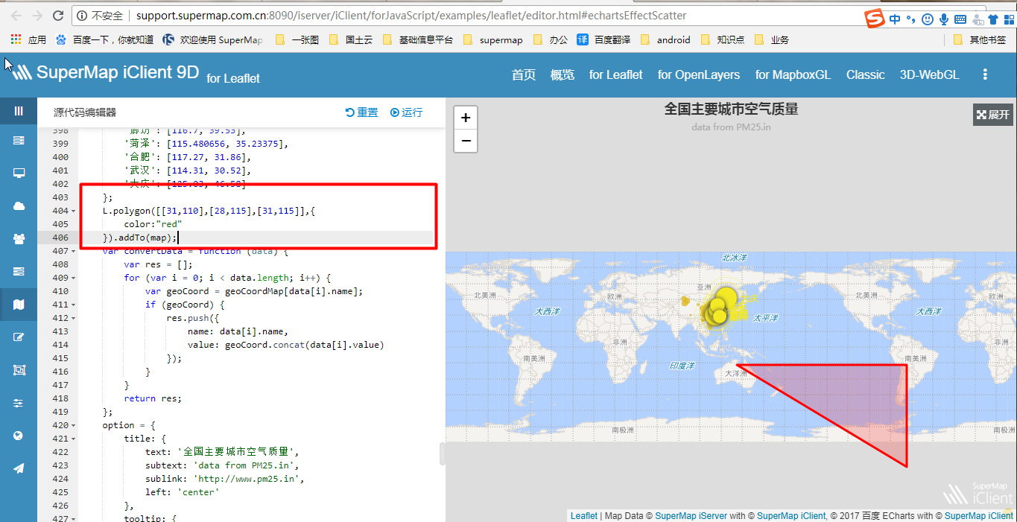Collapse code fold at line 411

[x=73, y=305]
